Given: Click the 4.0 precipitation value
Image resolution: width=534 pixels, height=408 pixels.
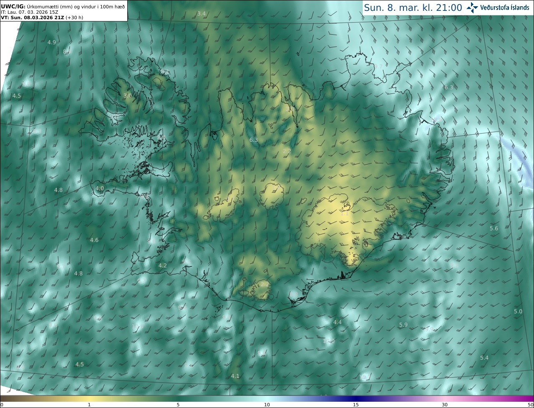Looking at the screenshot, I should click(x=100, y=189).
